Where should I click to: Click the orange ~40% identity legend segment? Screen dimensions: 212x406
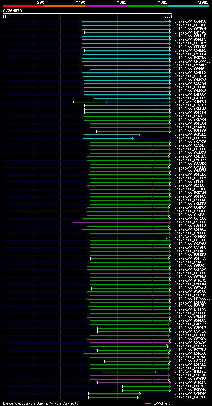coord(65,6)
